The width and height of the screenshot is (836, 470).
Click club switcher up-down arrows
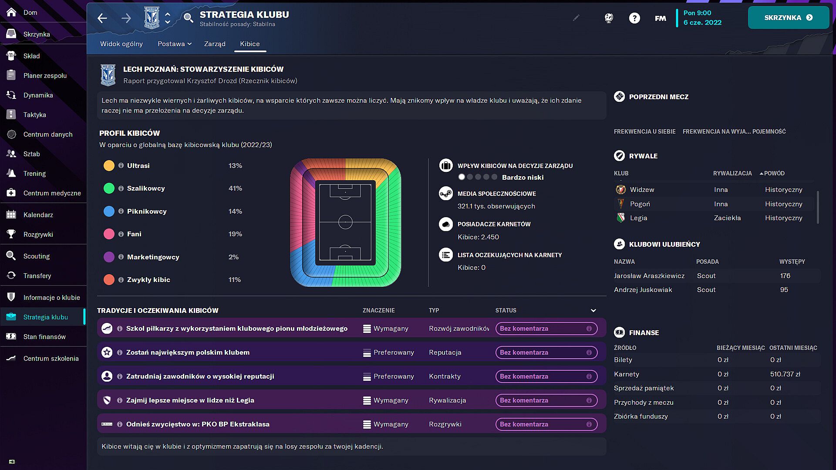[168, 18]
